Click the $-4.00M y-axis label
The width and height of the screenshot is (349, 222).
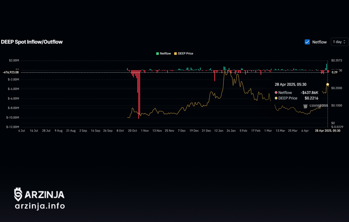[x=13, y=89]
